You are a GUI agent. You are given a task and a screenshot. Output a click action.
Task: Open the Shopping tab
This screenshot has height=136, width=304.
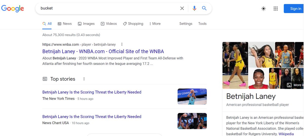click(133, 24)
